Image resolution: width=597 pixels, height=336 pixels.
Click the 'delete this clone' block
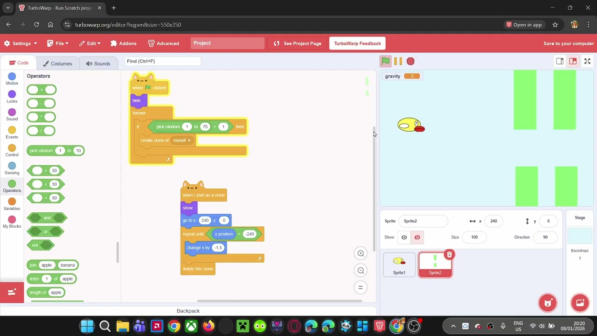[x=198, y=269]
